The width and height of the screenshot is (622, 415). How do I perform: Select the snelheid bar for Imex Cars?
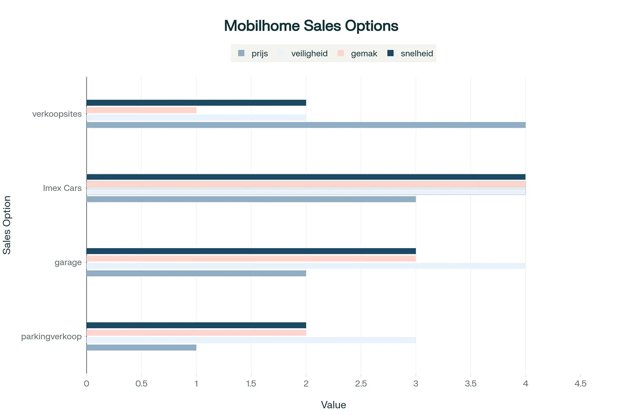click(x=306, y=177)
